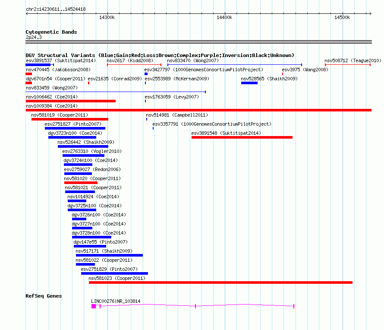This screenshot has width=384, height=330.
Task: Click the nsv508712 (Teague2010) variant label
Action: point(353,60)
